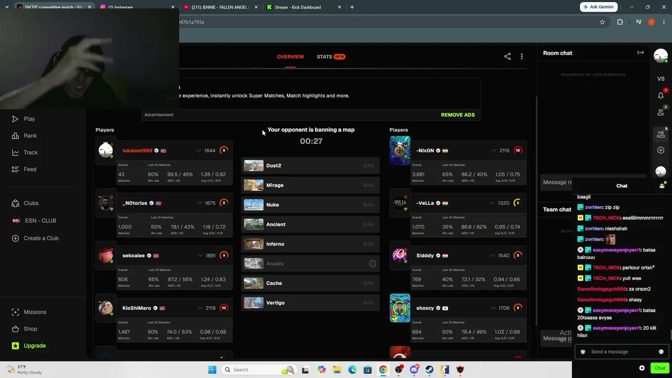Image resolution: width=672 pixels, height=378 pixels.
Task: Send message with the green Chat button
Action: [660, 368]
